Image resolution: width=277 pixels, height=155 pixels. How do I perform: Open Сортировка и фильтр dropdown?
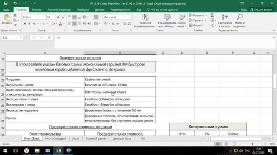tap(225, 21)
